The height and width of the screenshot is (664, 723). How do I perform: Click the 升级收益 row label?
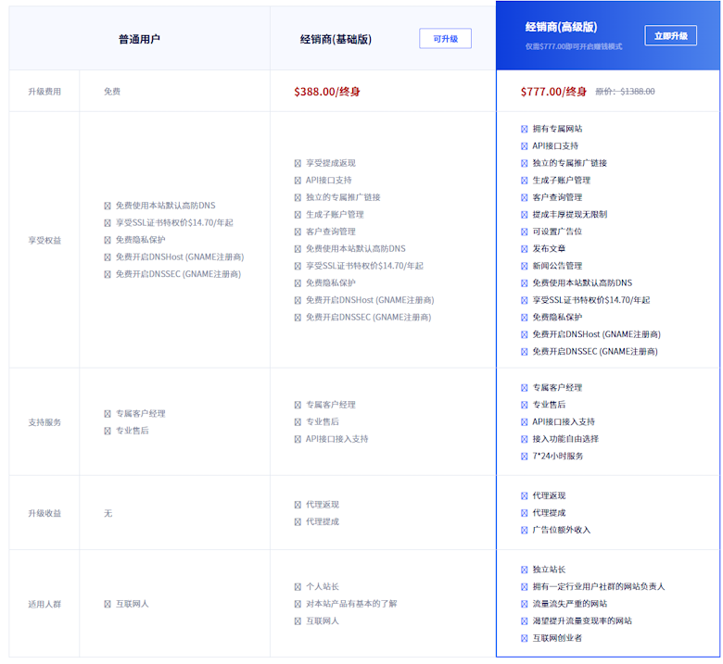pyautogui.click(x=44, y=513)
